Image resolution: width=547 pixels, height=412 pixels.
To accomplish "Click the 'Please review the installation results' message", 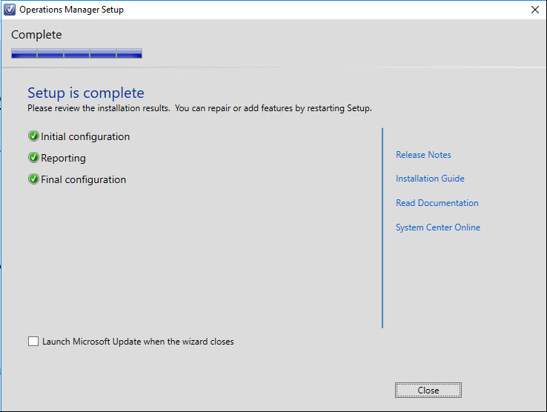I will tap(199, 108).
